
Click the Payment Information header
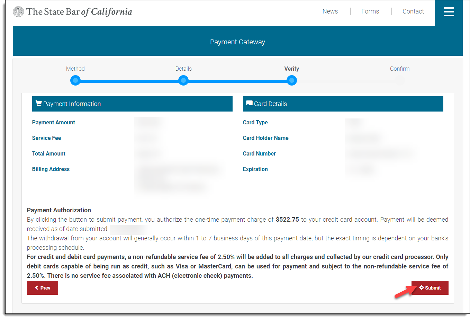(72, 104)
